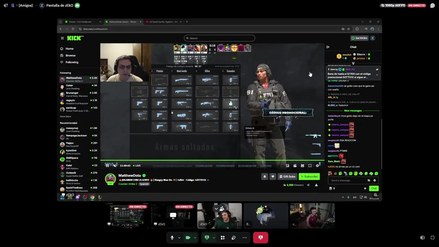
Task: Open Brunenger channel in Following list
Action: pyautogui.click(x=79, y=94)
